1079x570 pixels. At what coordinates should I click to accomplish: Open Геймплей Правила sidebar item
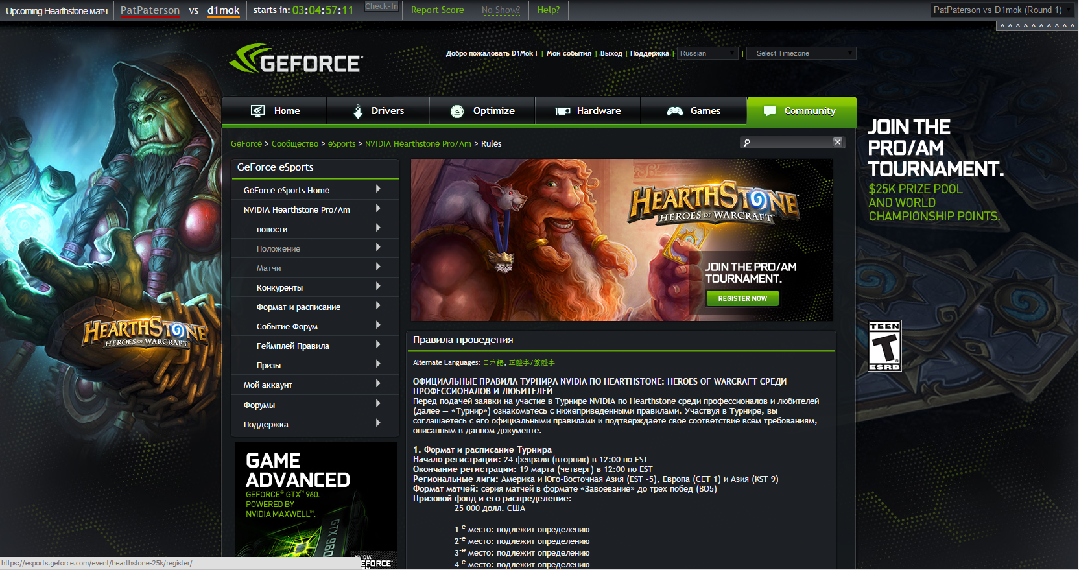click(x=293, y=346)
